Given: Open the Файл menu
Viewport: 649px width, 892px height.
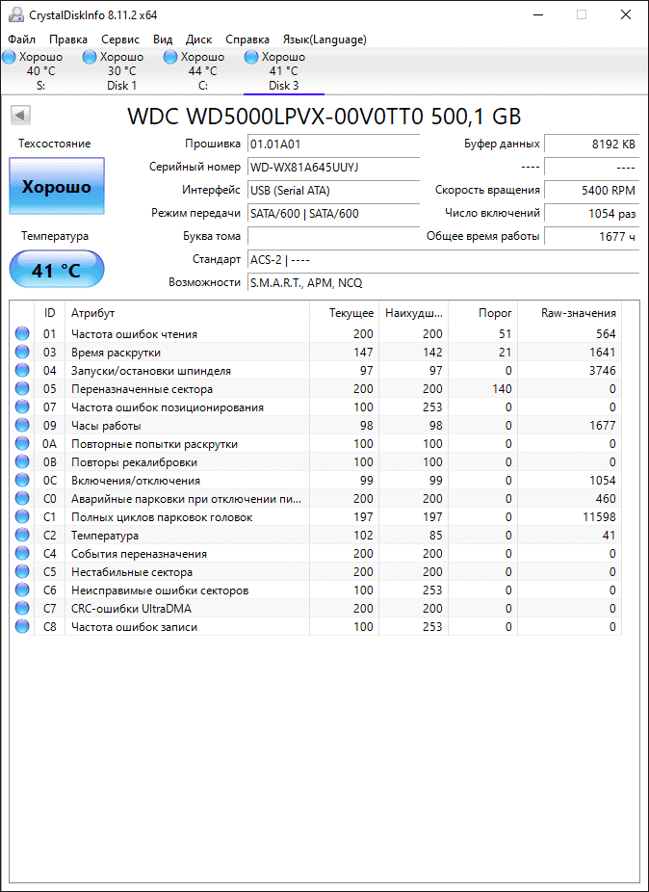Looking at the screenshot, I should [x=21, y=39].
